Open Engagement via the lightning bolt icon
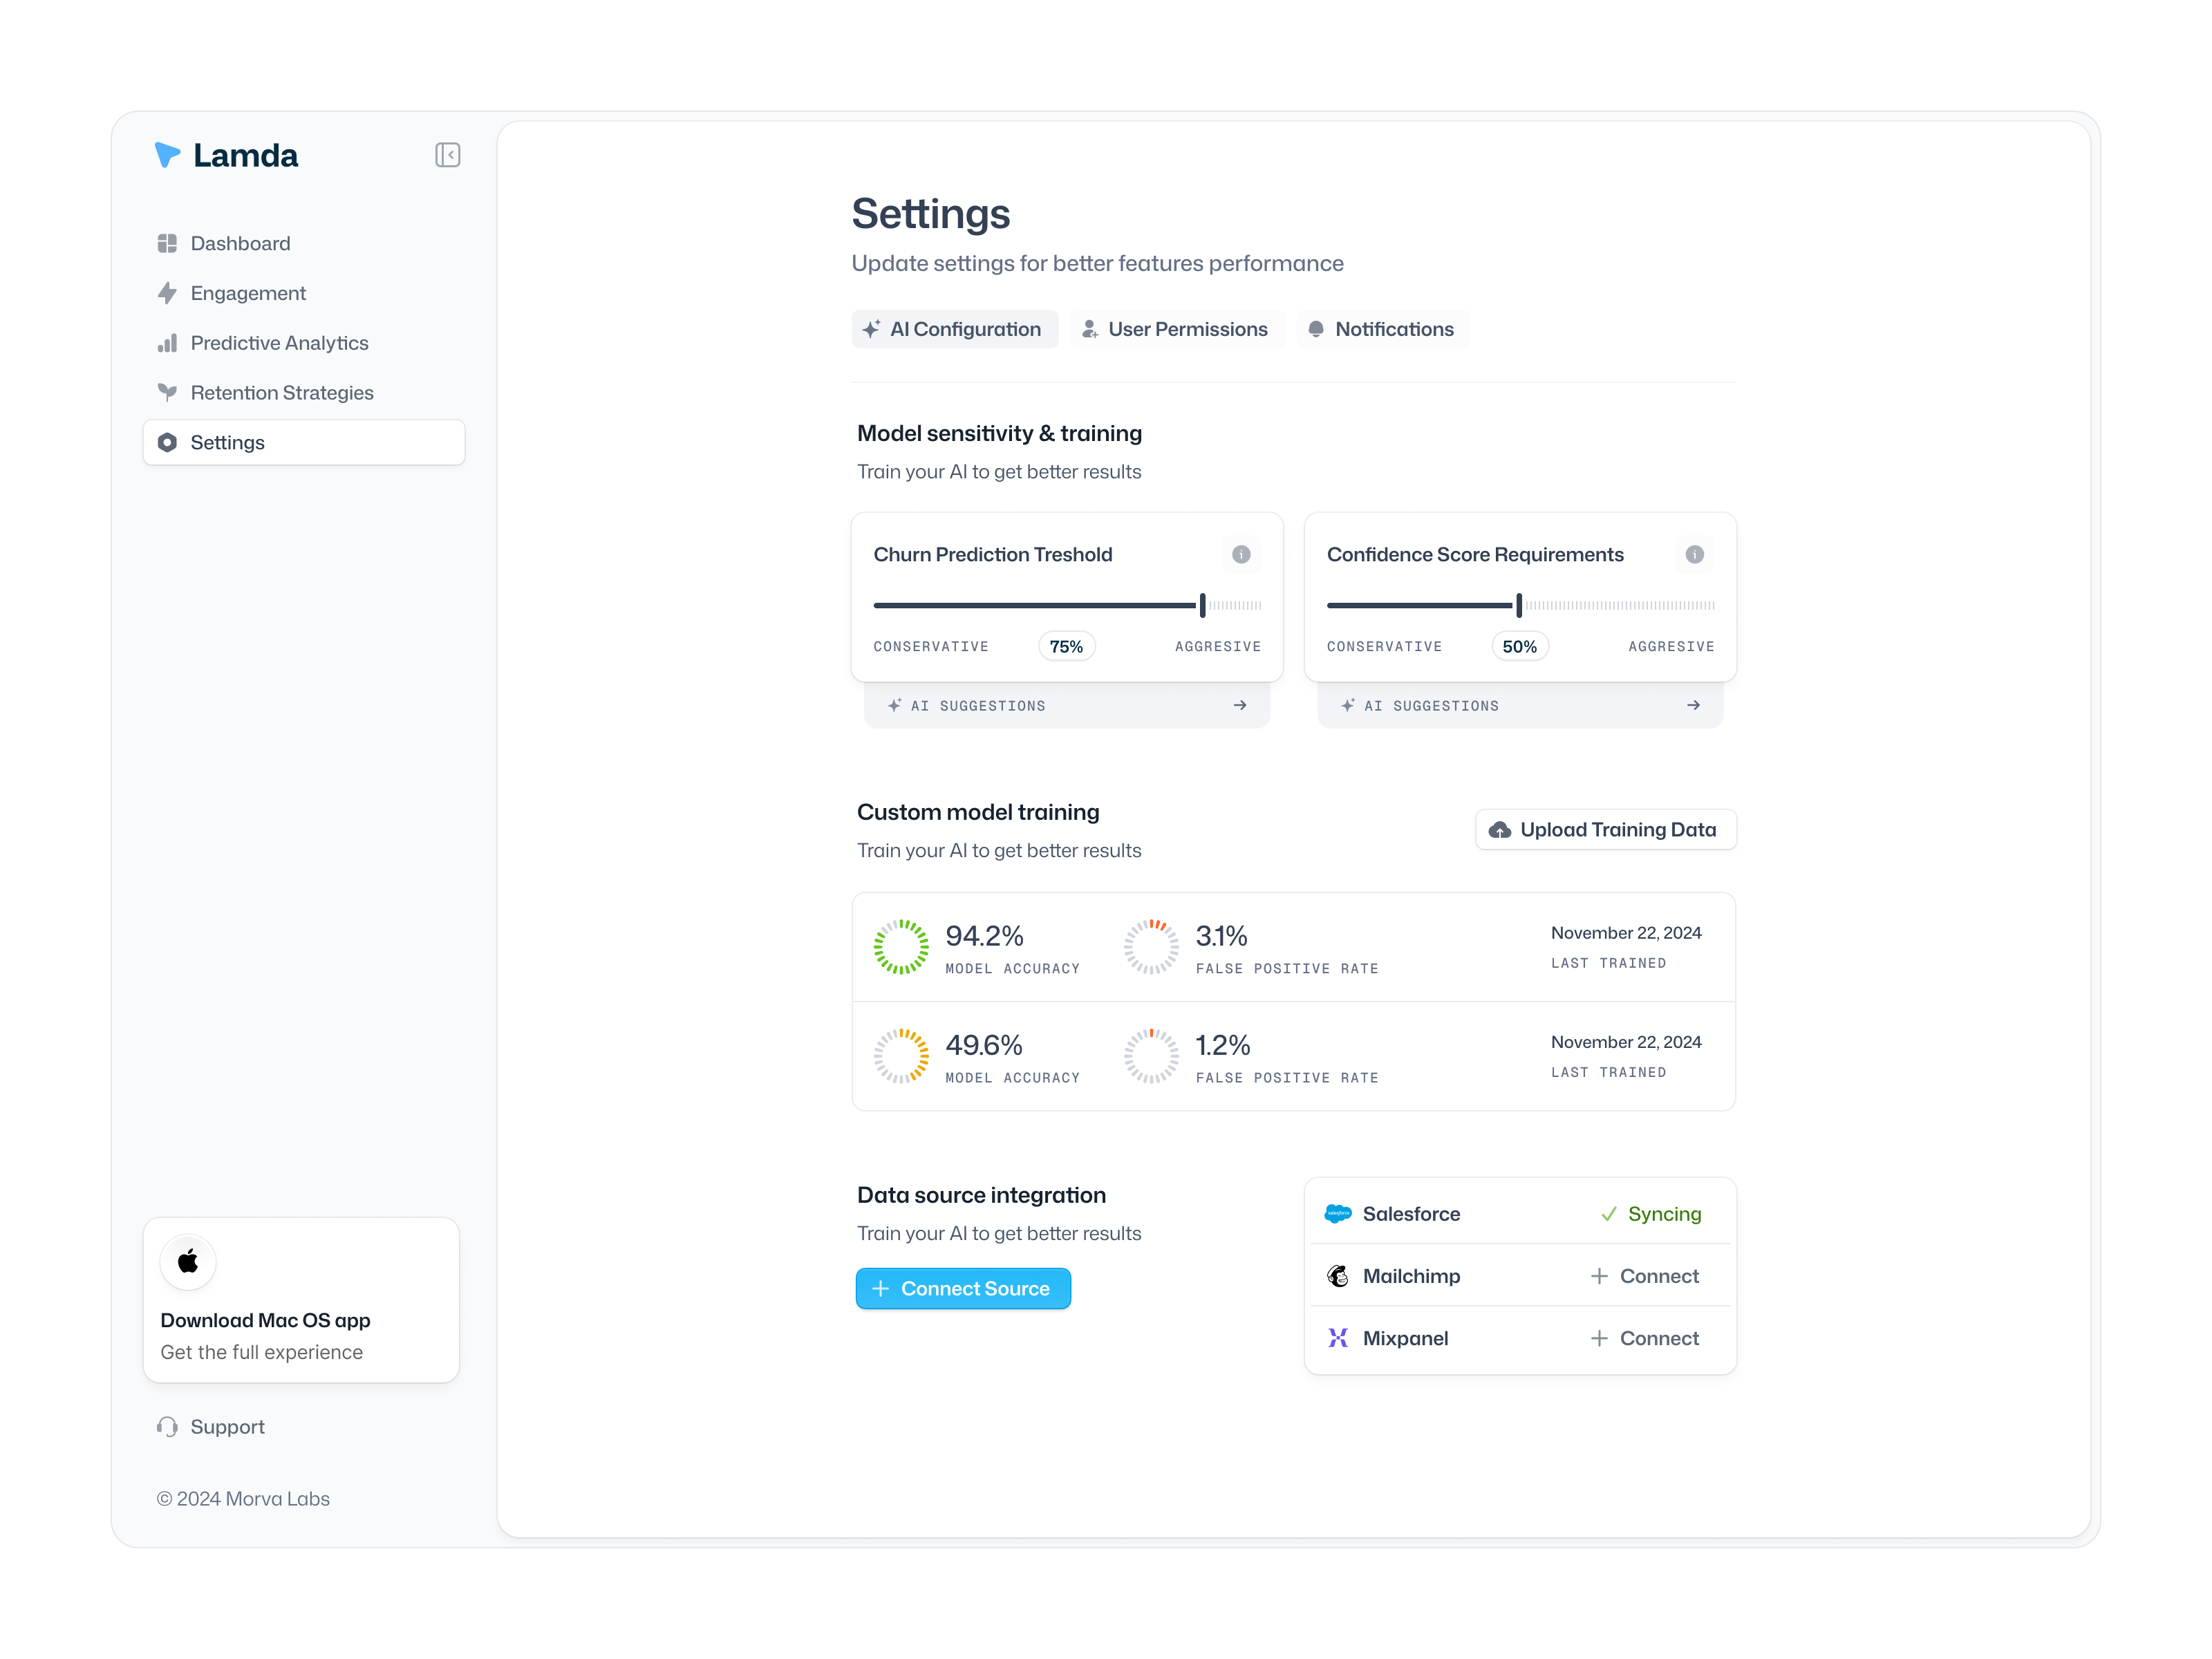The height and width of the screenshot is (1659, 2212). 168,293
